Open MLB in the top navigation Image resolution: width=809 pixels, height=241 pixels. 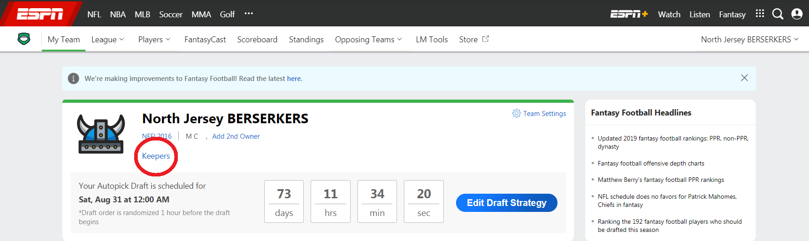click(x=142, y=15)
